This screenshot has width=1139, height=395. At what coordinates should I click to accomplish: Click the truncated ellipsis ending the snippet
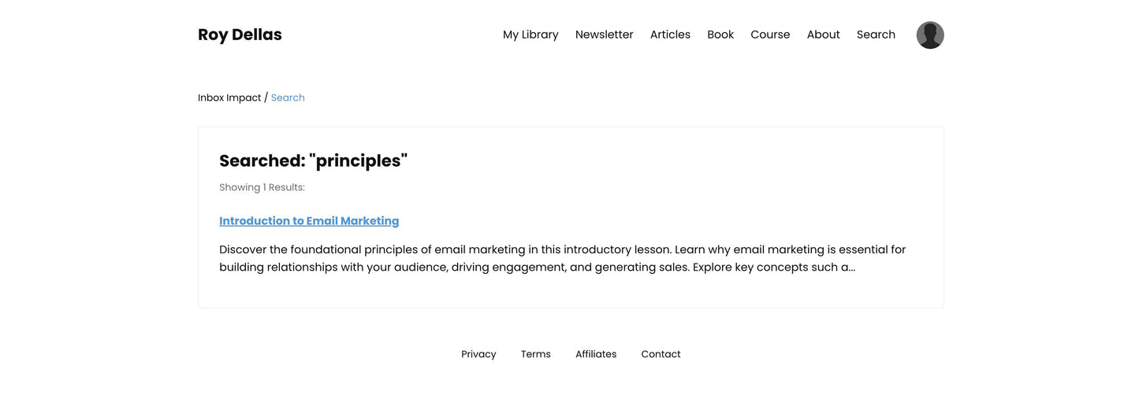[x=851, y=268]
